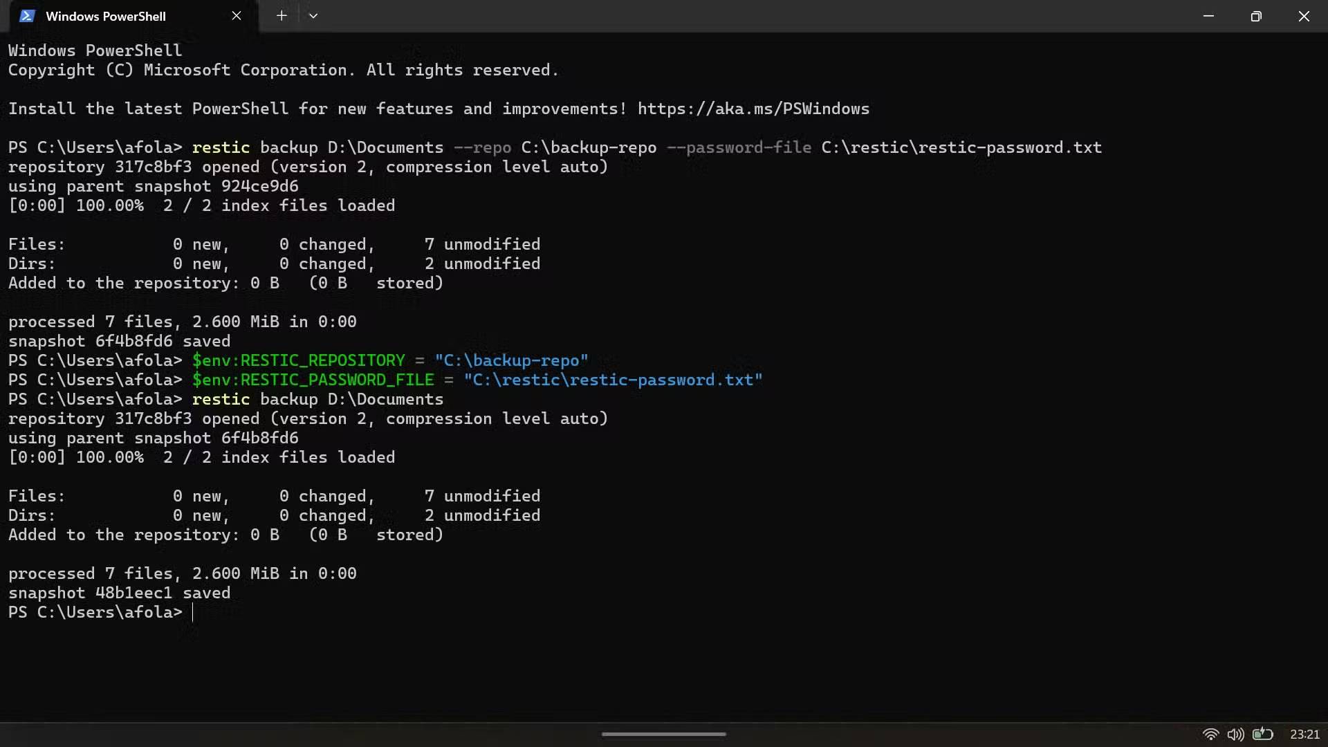This screenshot has width=1328, height=747.
Task: Click the bottom center taskbar handle bar
Action: click(x=664, y=734)
